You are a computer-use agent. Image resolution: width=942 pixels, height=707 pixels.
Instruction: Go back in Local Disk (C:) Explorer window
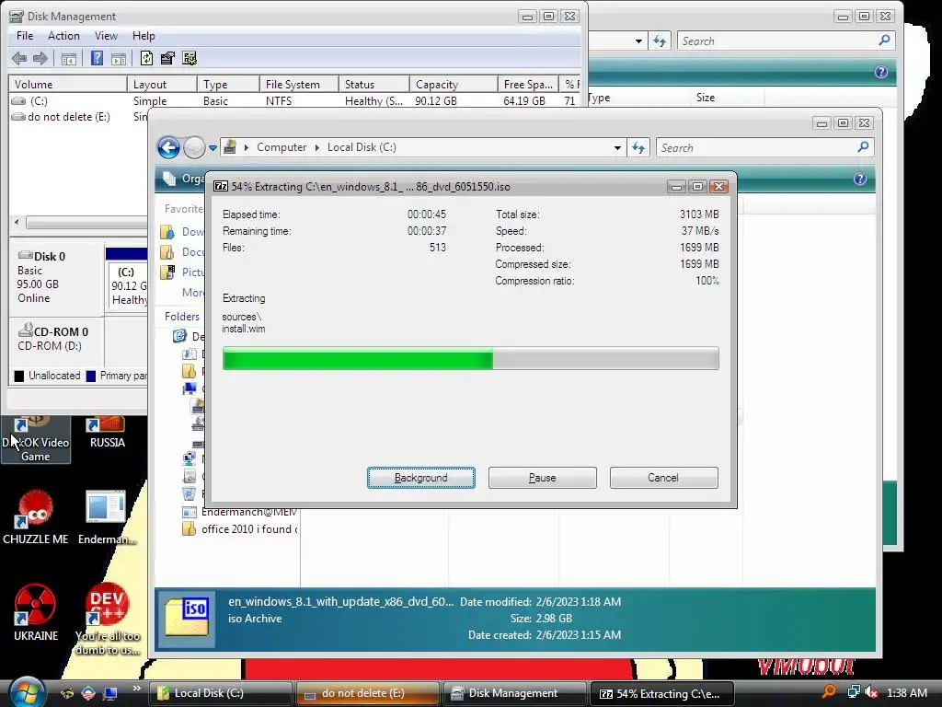(169, 147)
